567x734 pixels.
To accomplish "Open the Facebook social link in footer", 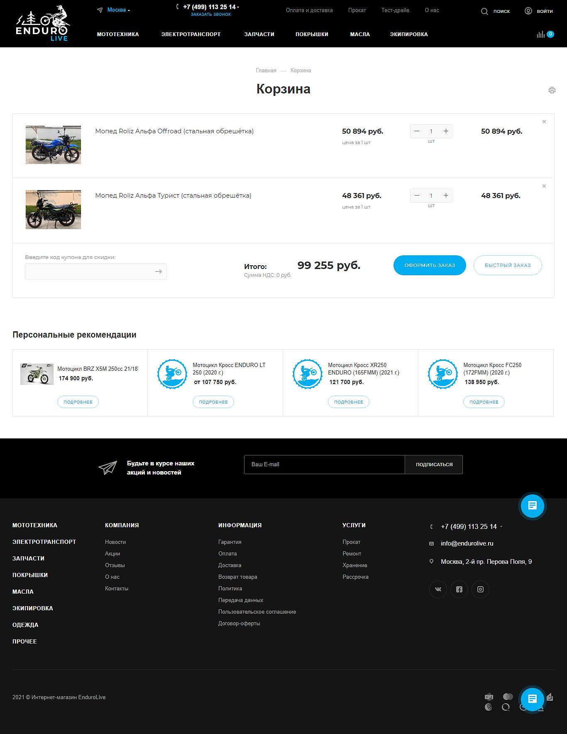I will pyautogui.click(x=459, y=589).
